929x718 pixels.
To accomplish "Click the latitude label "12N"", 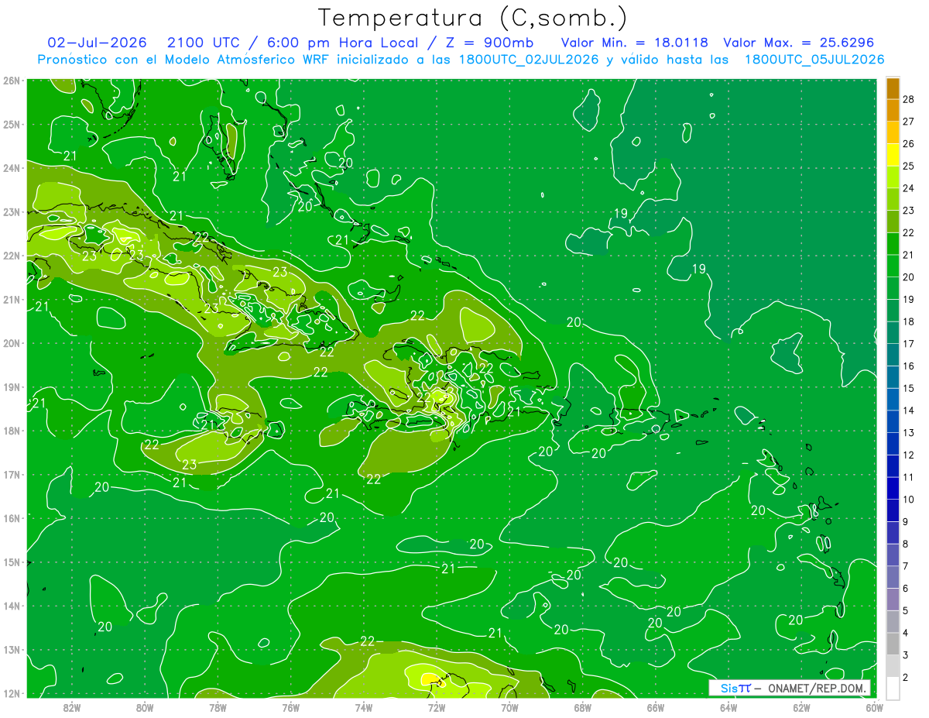I will 11,693.
